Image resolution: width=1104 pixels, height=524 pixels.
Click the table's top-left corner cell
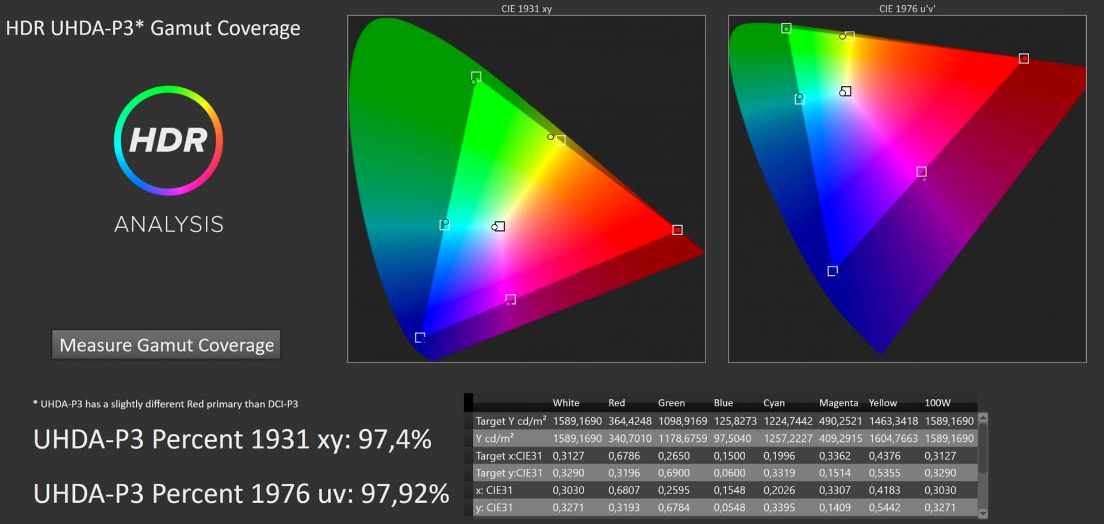click(469, 402)
